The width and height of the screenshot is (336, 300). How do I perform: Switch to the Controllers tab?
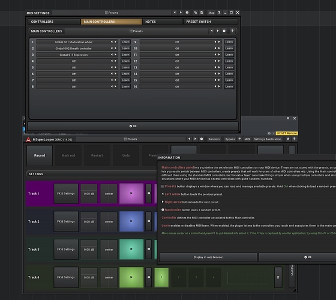[54, 22]
